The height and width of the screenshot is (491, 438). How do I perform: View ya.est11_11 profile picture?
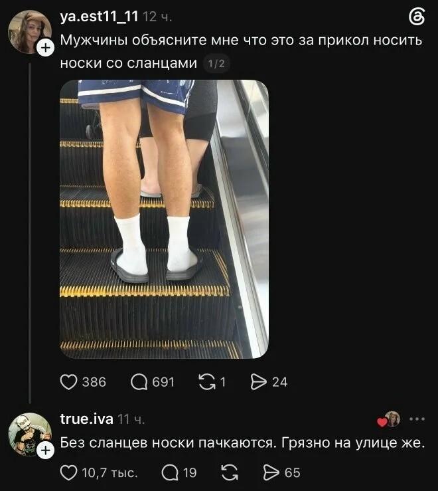pyautogui.click(x=30, y=32)
